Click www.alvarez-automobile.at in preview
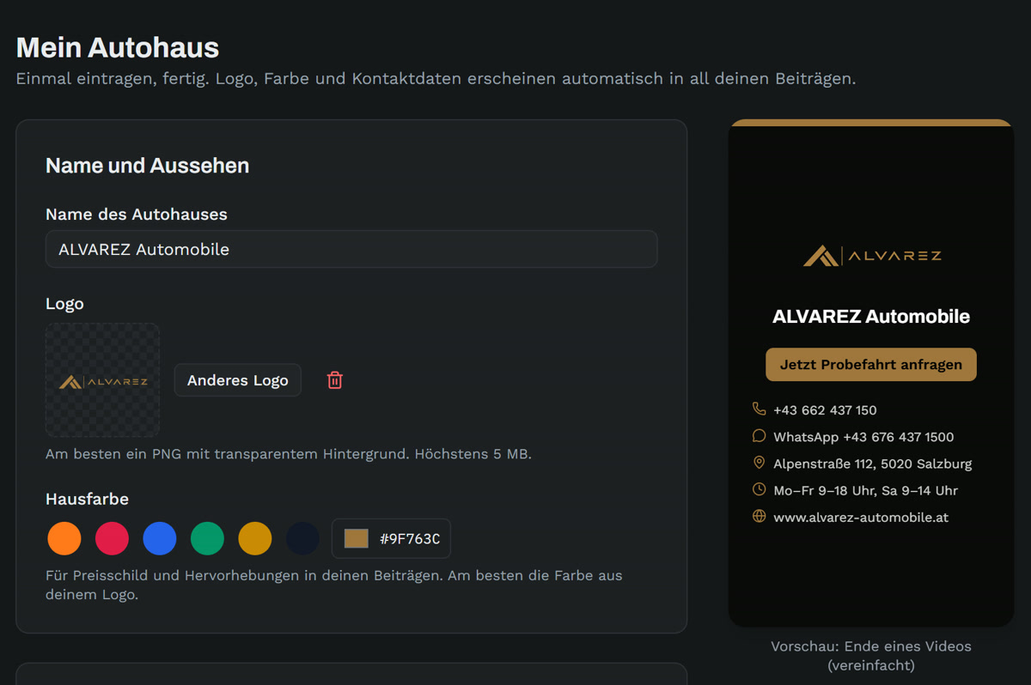This screenshot has width=1031, height=685. tap(861, 518)
